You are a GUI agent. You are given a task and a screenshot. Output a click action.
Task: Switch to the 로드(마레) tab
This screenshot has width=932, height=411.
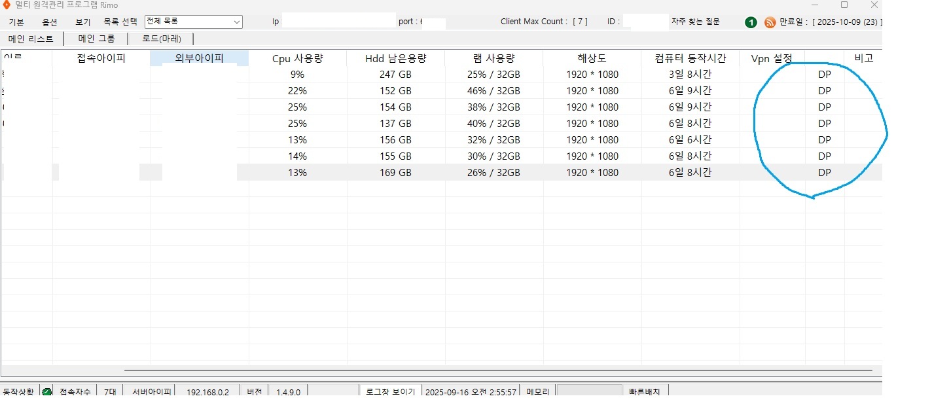[161, 39]
